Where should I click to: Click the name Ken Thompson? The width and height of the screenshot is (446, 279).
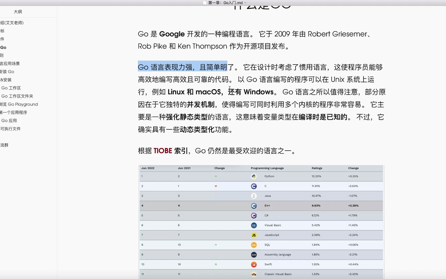click(x=202, y=46)
